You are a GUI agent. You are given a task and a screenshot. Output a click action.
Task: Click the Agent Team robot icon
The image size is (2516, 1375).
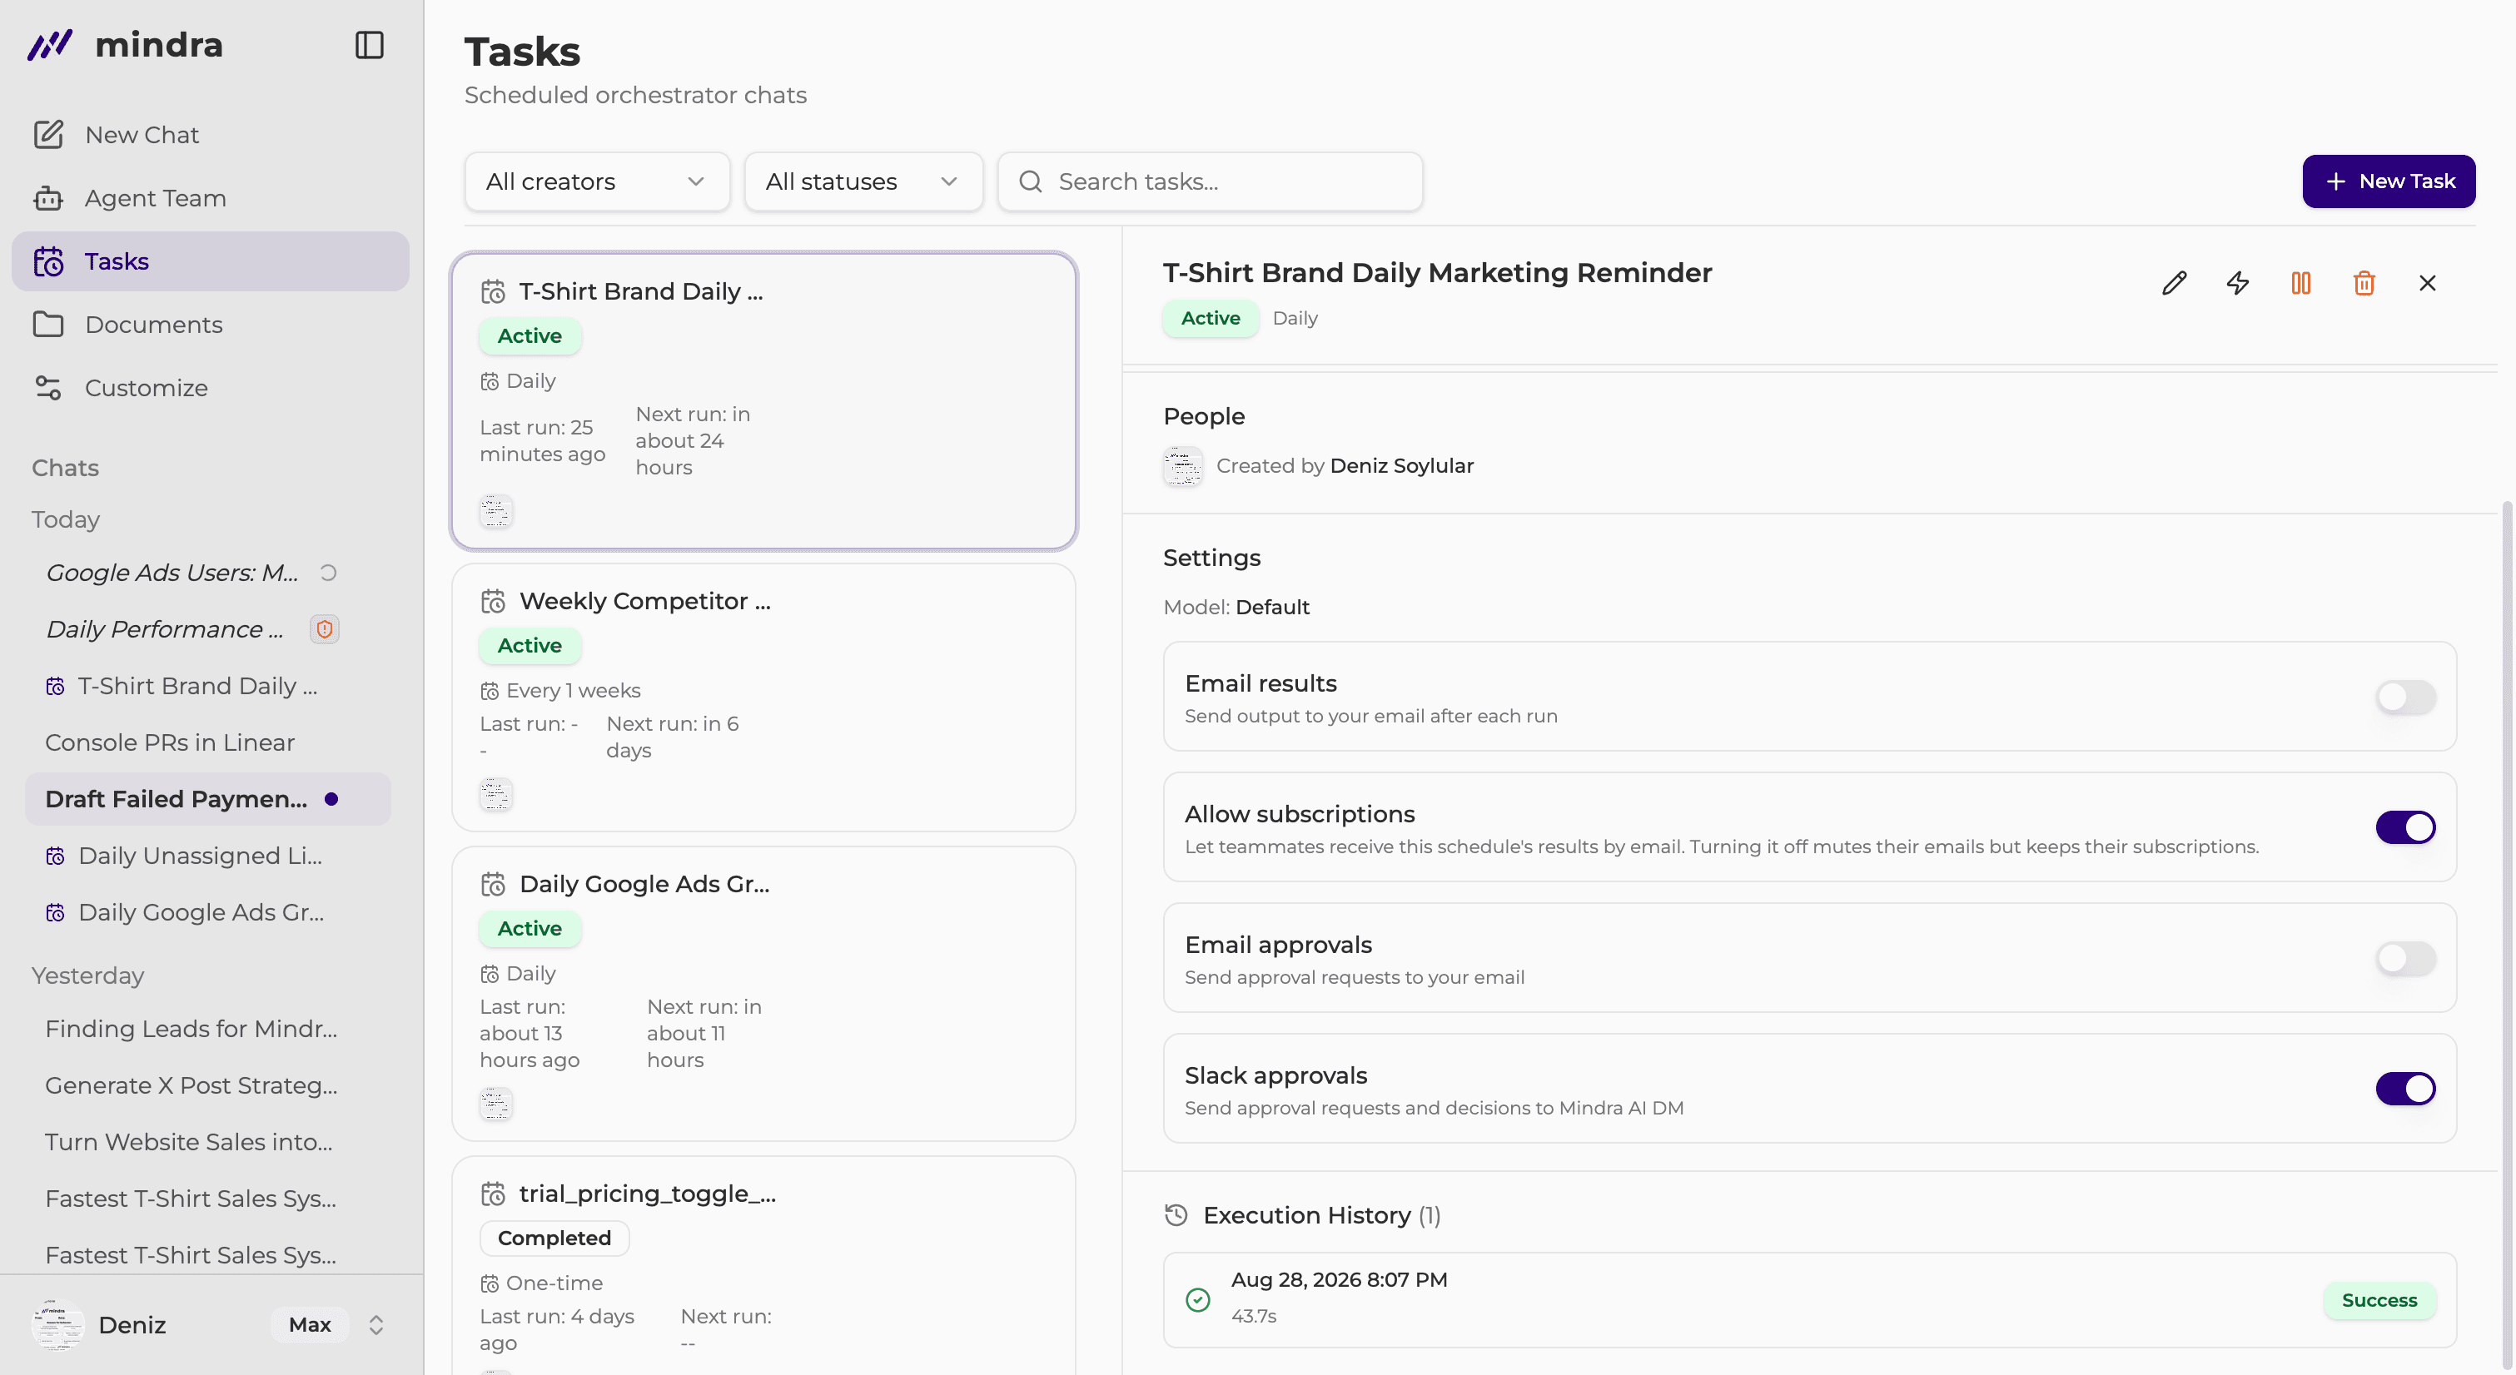coord(47,198)
